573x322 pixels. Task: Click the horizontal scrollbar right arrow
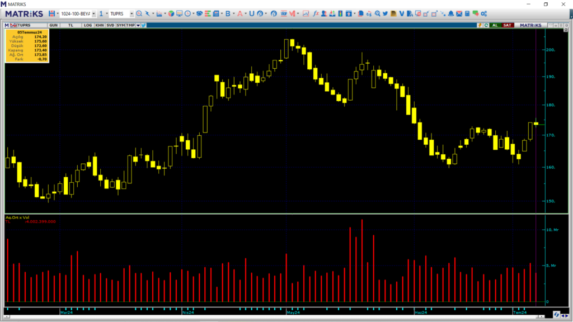542,316
